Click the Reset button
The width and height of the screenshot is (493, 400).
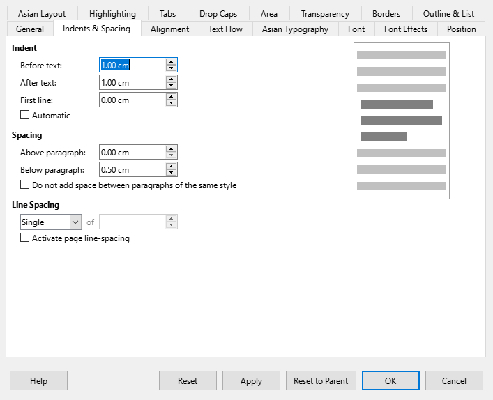188,380
